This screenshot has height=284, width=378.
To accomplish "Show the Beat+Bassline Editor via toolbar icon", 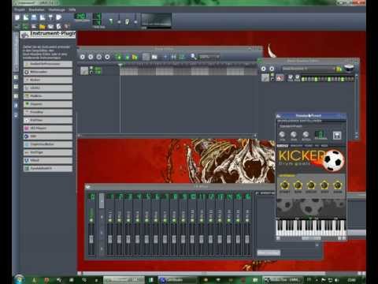I will [25, 26].
